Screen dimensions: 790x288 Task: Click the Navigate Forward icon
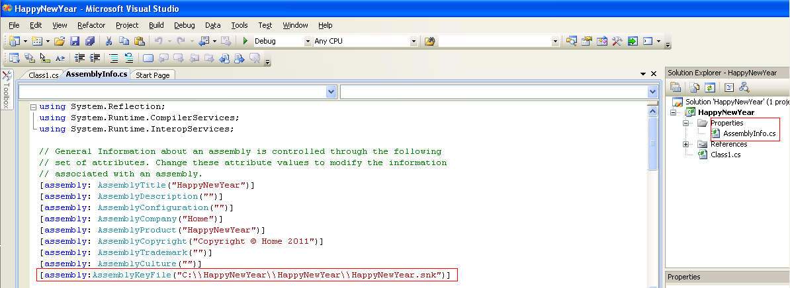tap(226, 41)
